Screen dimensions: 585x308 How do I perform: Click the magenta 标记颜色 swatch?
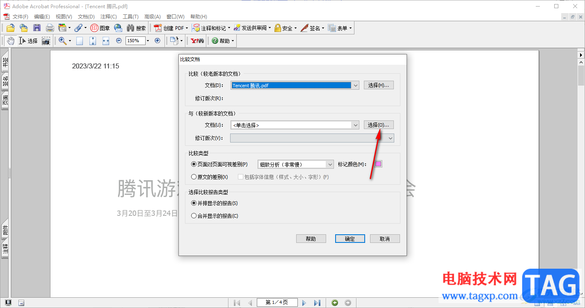click(378, 164)
